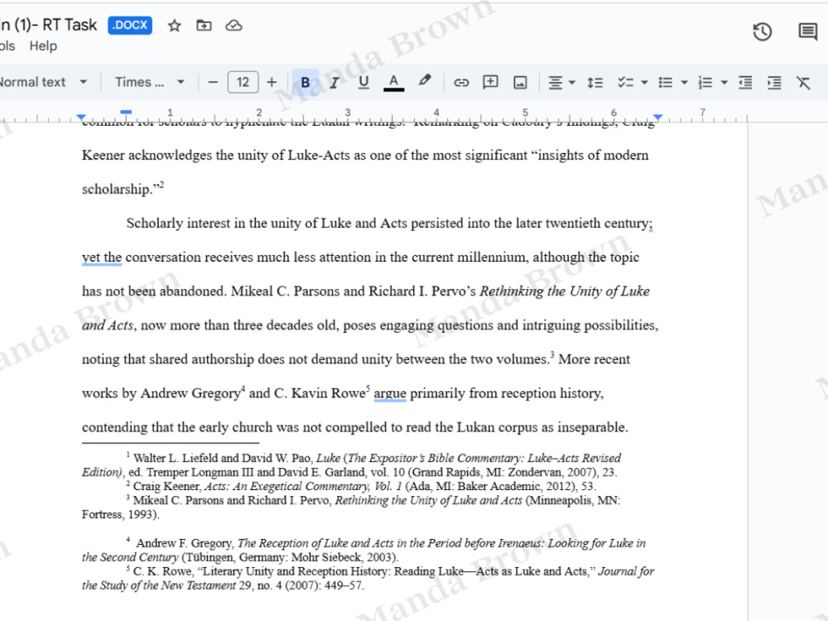Toggle italic formatting
Image resolution: width=828 pixels, height=621 pixels.
click(x=334, y=82)
